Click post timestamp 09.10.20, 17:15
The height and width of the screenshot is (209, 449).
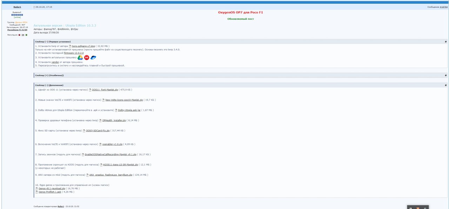pyautogui.click(x=44, y=7)
